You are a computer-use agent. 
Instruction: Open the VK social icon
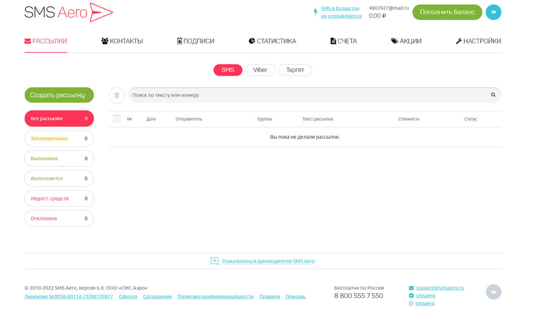click(x=493, y=292)
